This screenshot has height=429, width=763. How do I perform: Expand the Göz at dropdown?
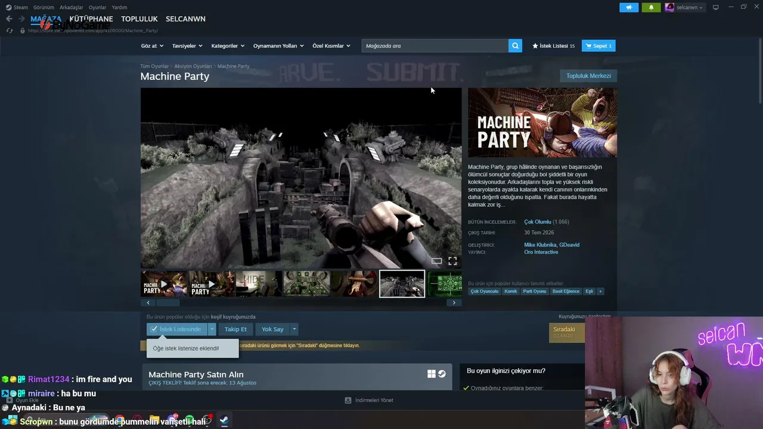click(x=152, y=46)
